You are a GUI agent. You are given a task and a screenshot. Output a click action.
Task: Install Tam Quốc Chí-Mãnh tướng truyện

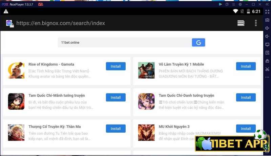coord(116,97)
